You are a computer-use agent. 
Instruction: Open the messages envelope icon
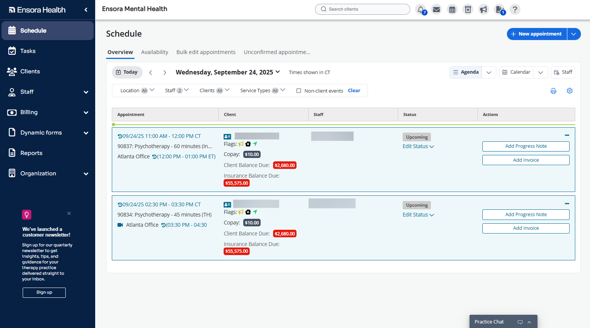coord(436,9)
